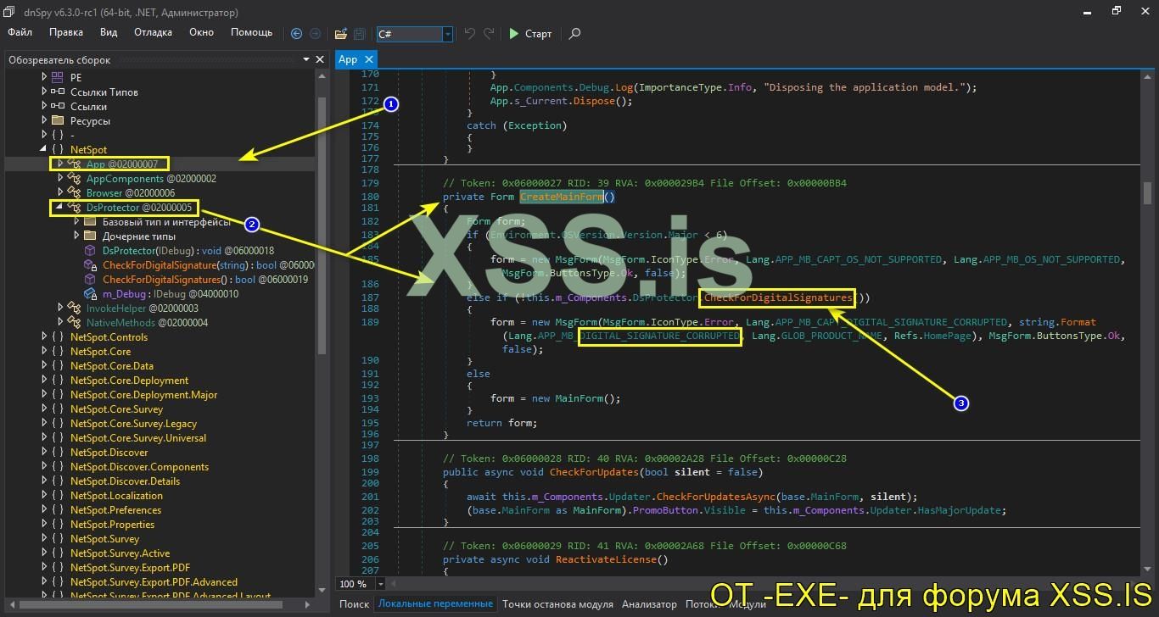1159x617 pixels.
Task: Redo using the toolbar redo icon
Action: [x=489, y=34]
